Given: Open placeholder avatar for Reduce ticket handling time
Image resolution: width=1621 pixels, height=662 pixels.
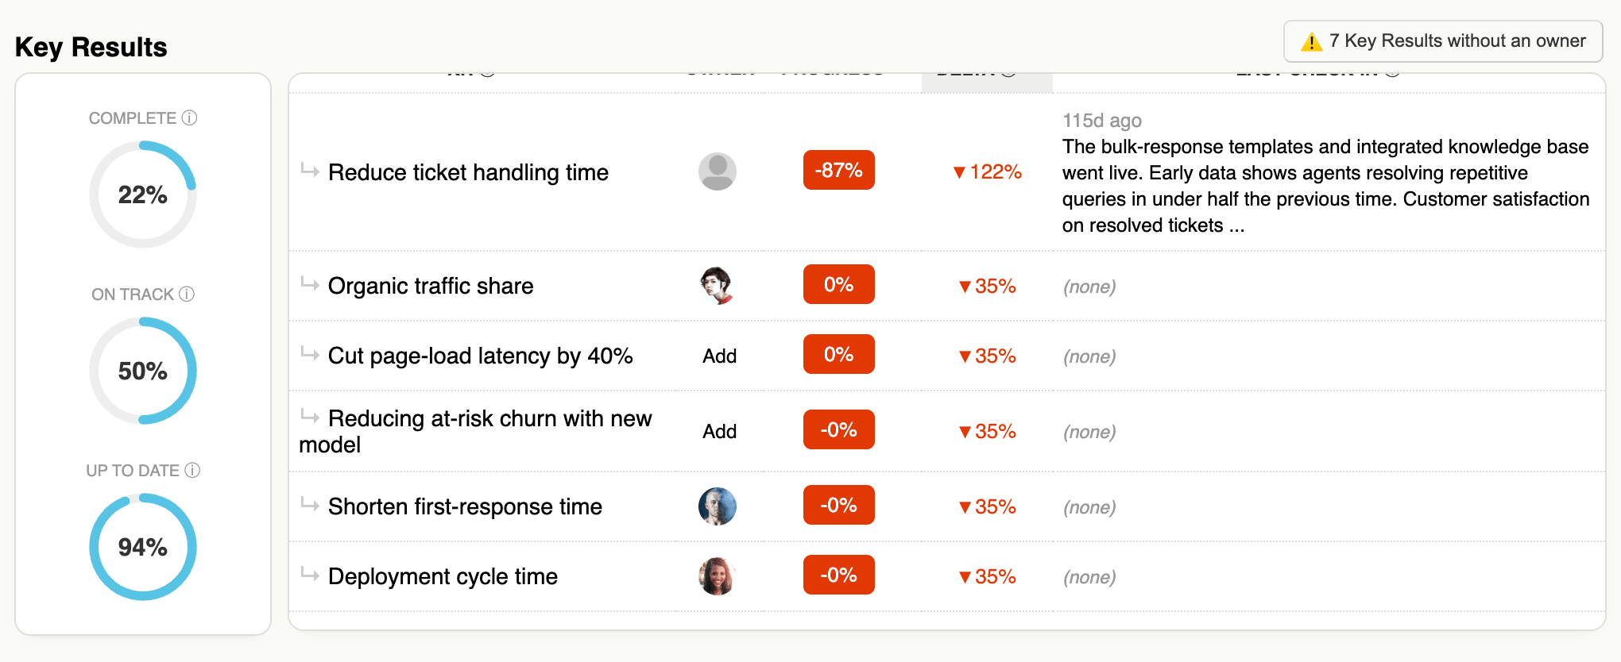Looking at the screenshot, I should 717,171.
